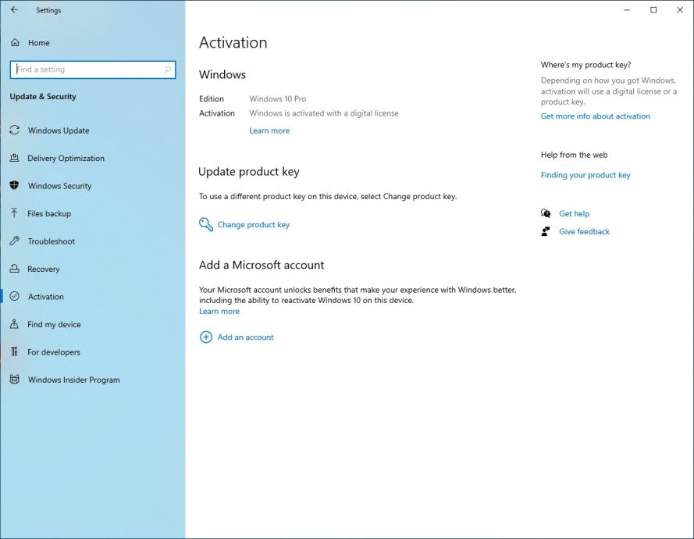Click the Home icon in the sidebar
The image size is (694, 539).
coord(15,43)
